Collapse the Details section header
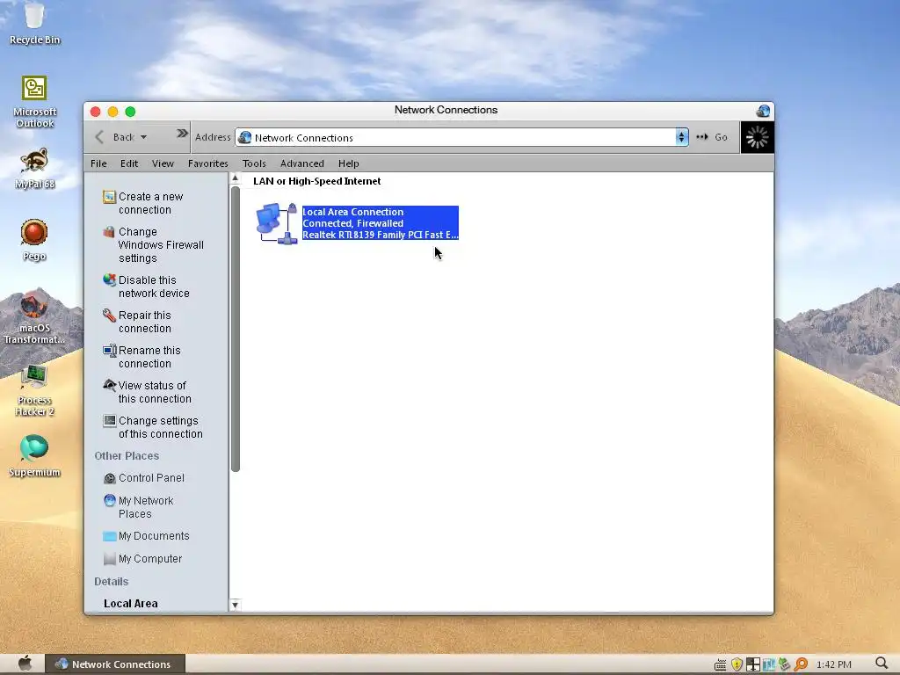900x675 pixels. tap(112, 582)
